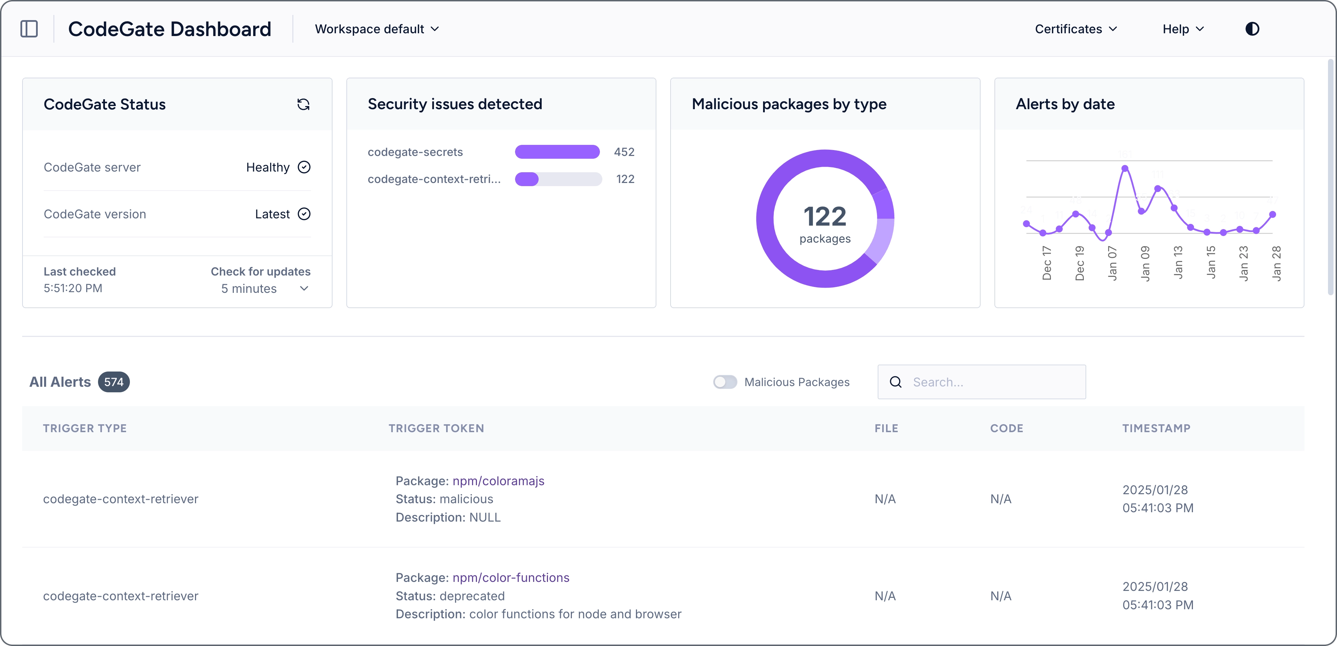Click the refresh status icon
Image resolution: width=1337 pixels, height=646 pixels.
point(303,104)
